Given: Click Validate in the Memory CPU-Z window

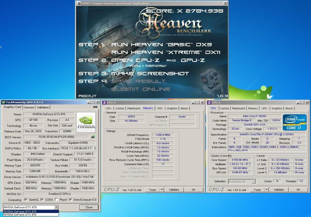Looking at the screenshot, I should pyautogui.click(x=174, y=190).
